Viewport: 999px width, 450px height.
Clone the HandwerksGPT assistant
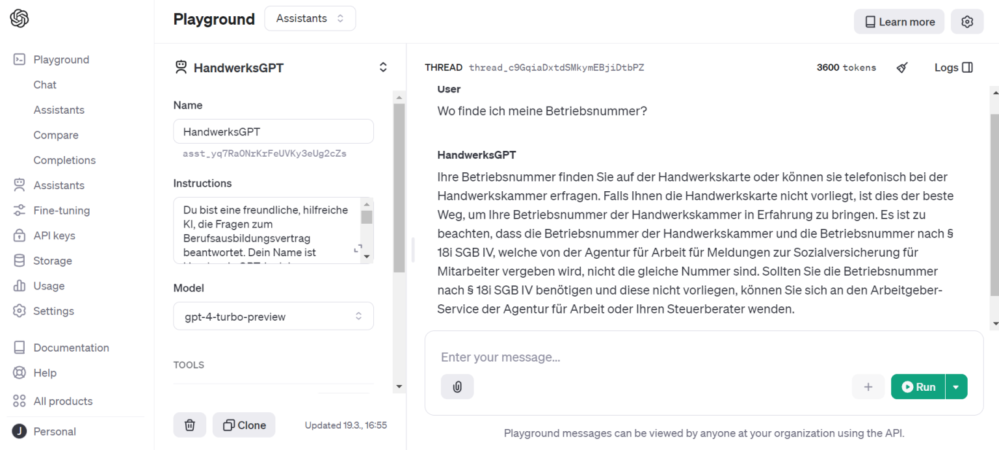coord(244,425)
